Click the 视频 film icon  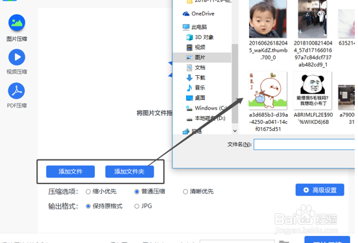[x=189, y=47]
